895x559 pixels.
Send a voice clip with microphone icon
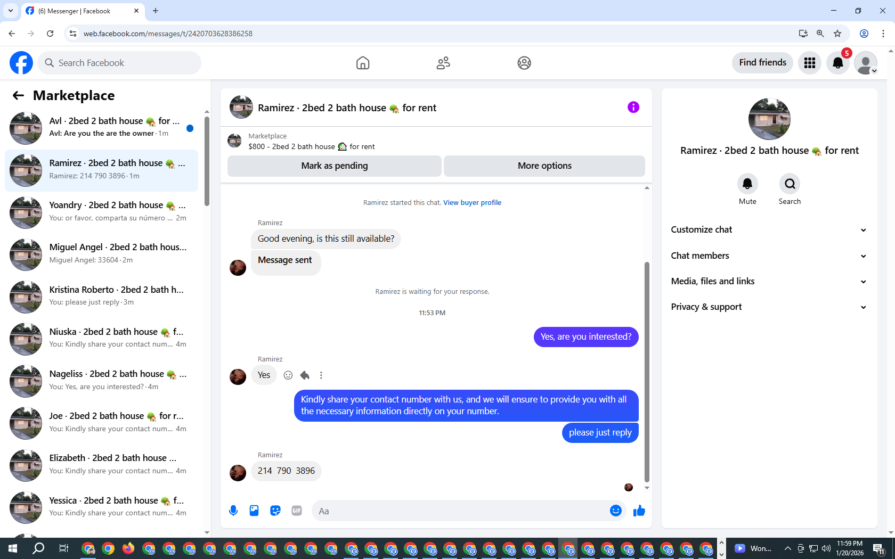[233, 511]
